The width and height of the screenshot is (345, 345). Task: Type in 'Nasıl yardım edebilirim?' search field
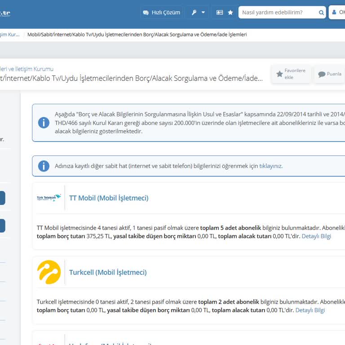point(279,13)
